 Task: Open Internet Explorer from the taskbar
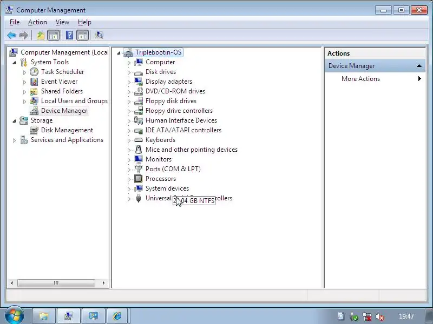pos(117,316)
